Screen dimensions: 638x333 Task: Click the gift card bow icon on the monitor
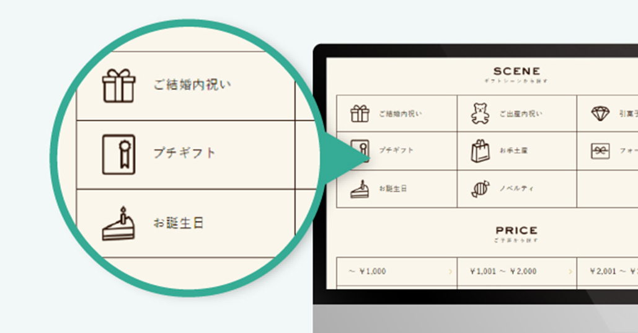point(600,151)
